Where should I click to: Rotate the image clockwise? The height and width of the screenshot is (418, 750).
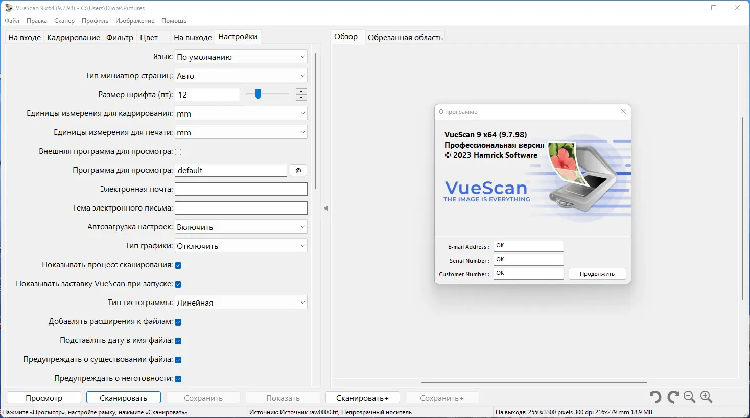click(672, 397)
